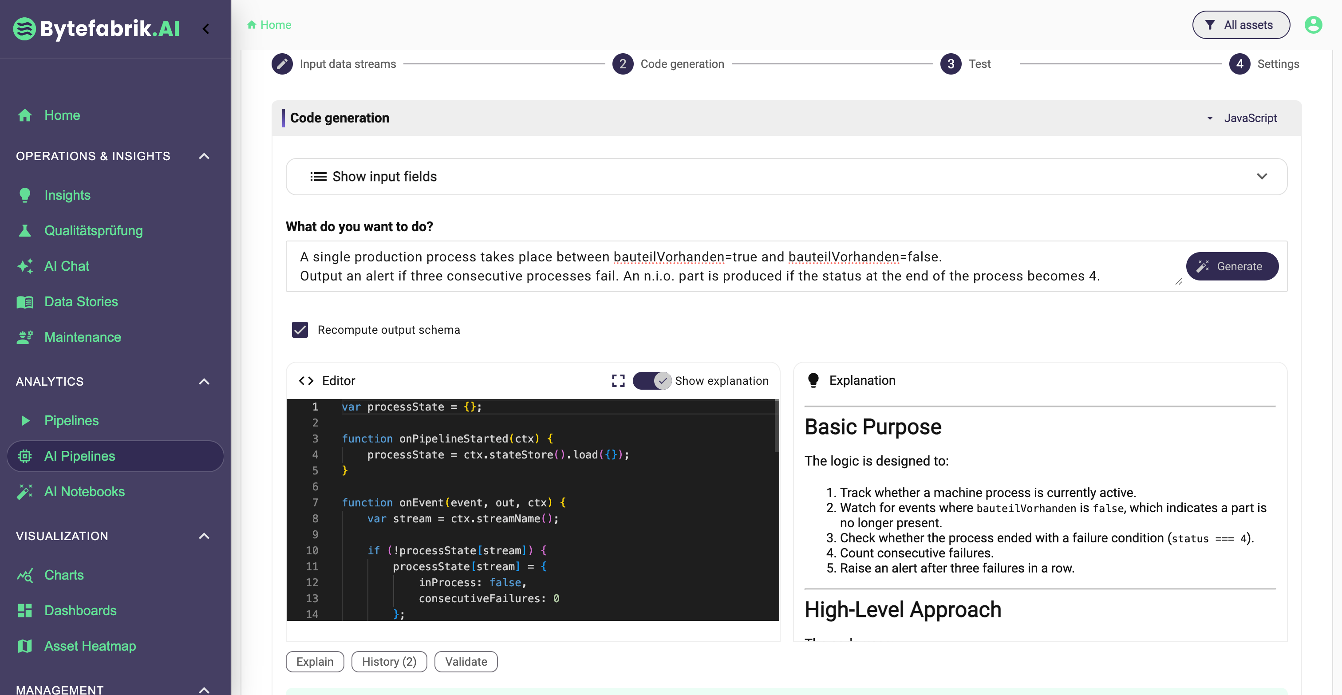Click the Bytefabrik.AI logo
Screen dimensions: 1342x695
click(x=96, y=29)
